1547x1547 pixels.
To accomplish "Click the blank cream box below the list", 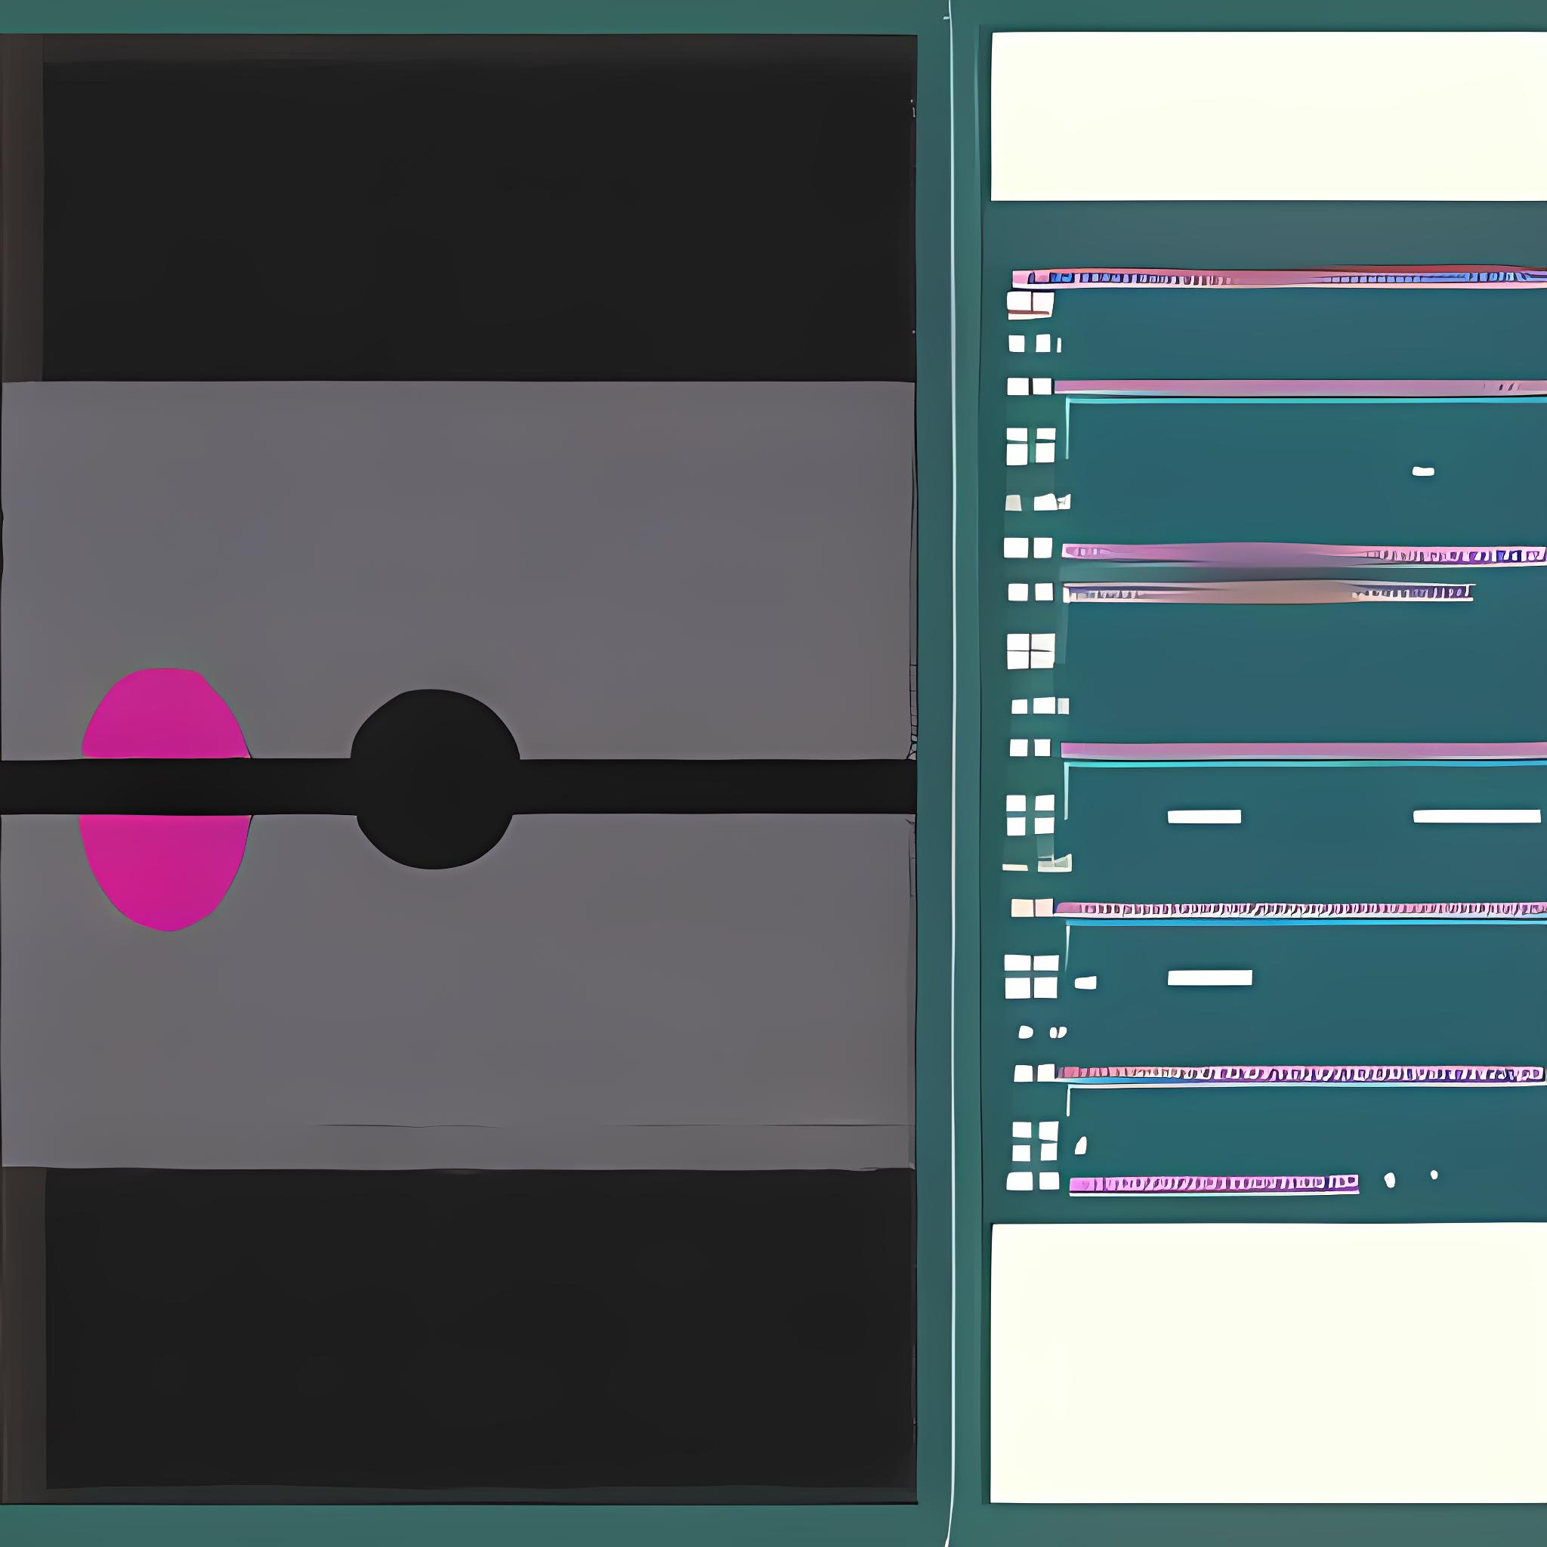I will tap(1268, 1363).
